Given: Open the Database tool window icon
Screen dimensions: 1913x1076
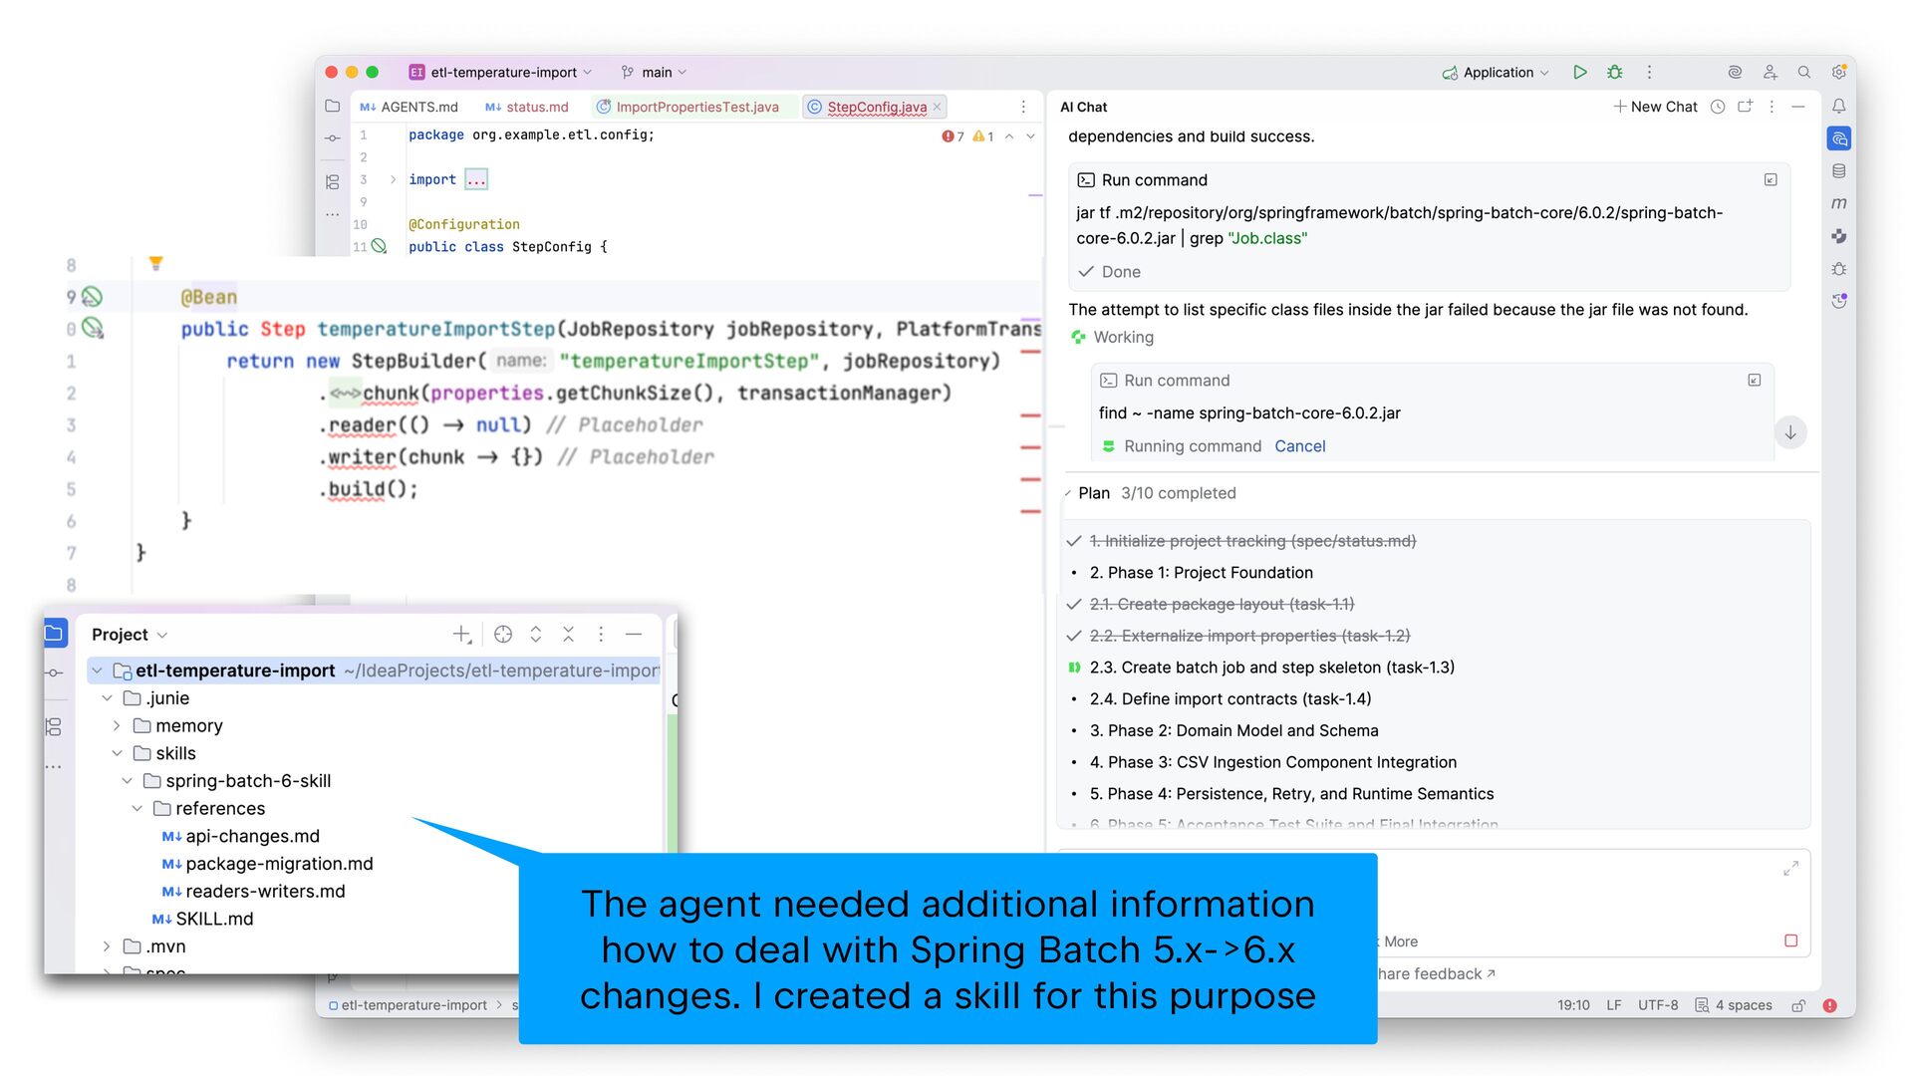Looking at the screenshot, I should click(1838, 171).
